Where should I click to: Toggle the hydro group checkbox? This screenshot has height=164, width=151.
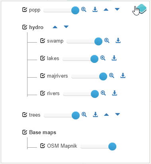click(x=25, y=27)
